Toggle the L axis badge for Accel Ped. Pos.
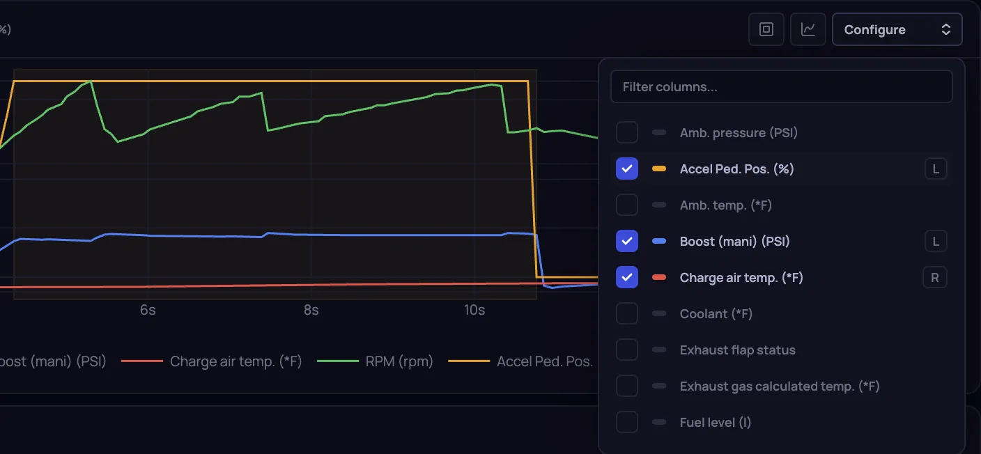The width and height of the screenshot is (981, 454). coord(936,169)
